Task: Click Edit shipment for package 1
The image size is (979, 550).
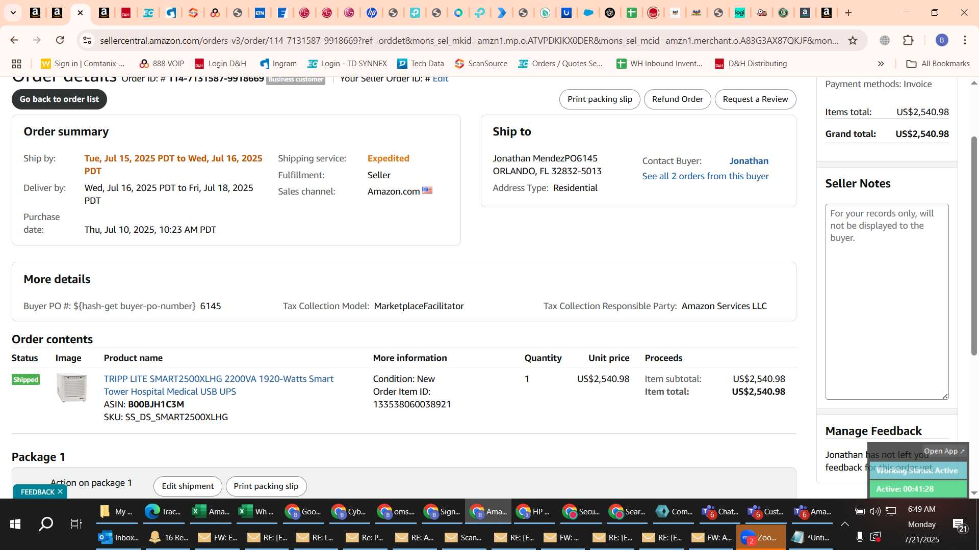Action: (x=188, y=486)
